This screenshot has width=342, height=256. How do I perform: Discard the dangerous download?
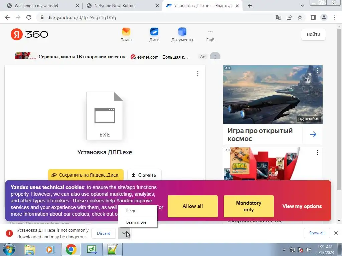tap(104, 233)
